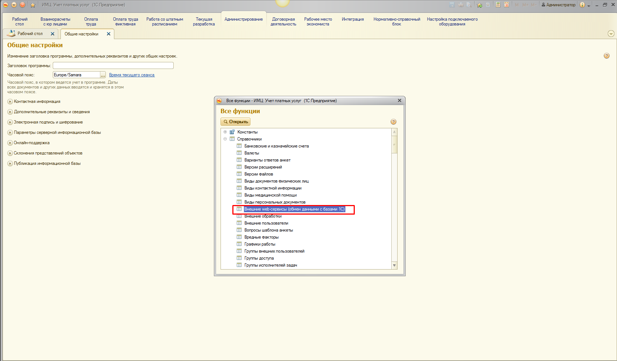Open the calculator from the top toolbar

click(x=498, y=5)
